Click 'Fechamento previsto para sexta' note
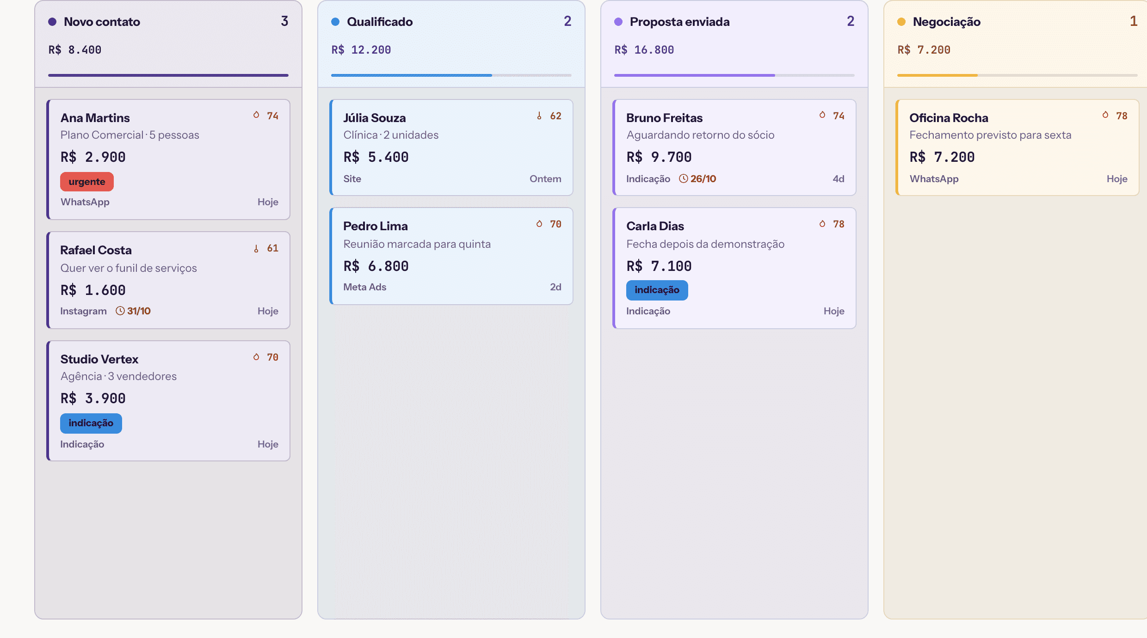1147x638 pixels. point(990,135)
